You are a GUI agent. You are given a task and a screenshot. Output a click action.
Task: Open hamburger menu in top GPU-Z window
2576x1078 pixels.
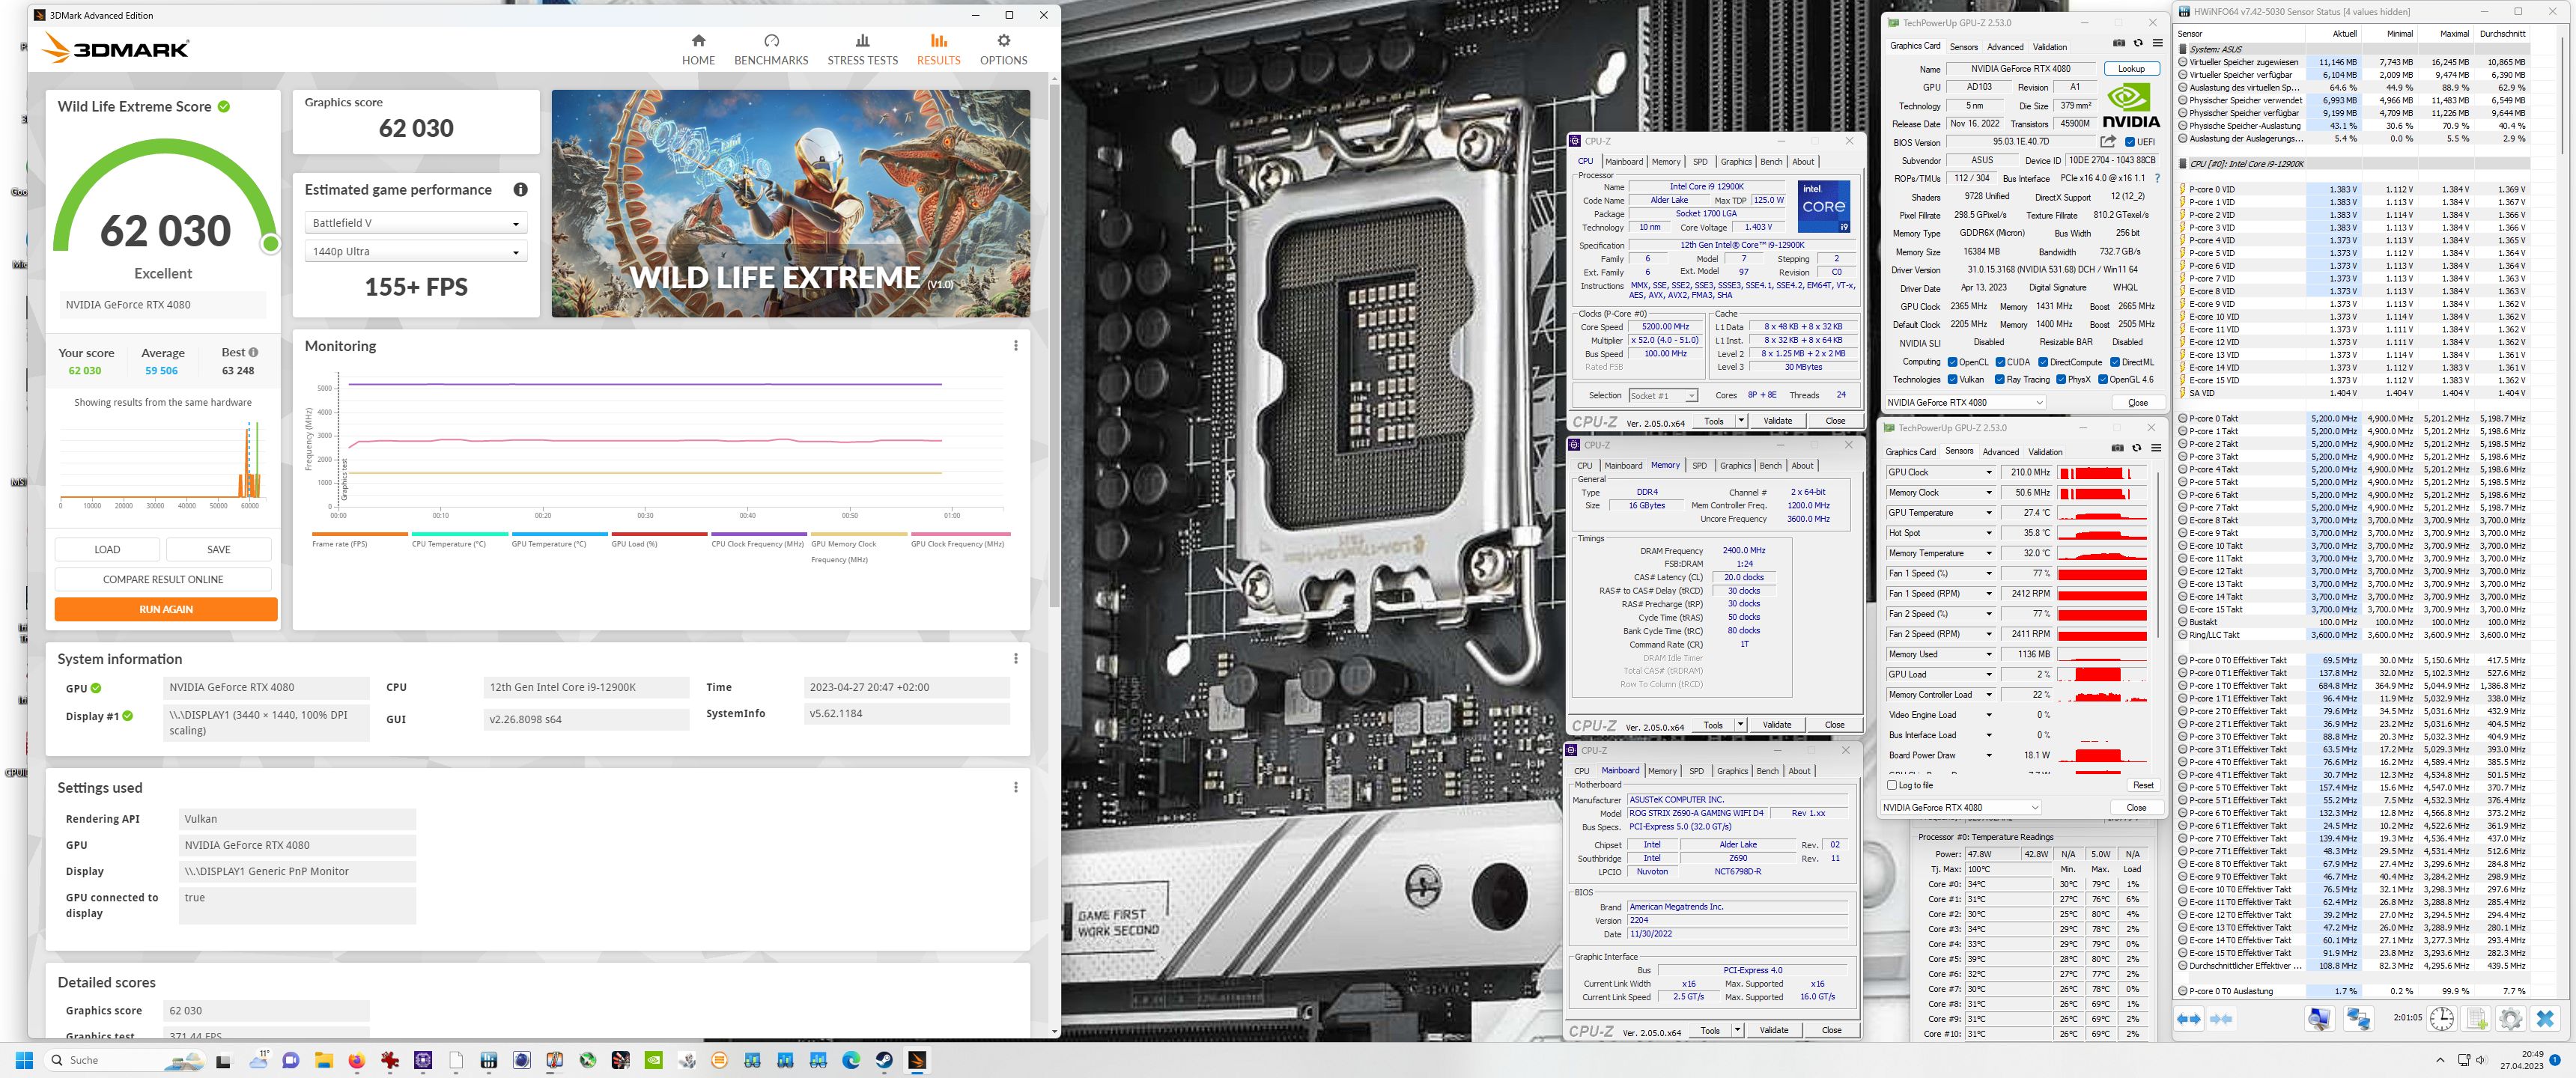coord(2158,44)
